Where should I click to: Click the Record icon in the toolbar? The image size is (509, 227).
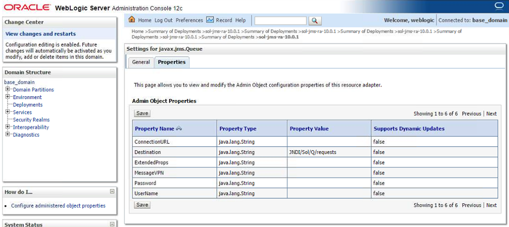click(x=210, y=20)
